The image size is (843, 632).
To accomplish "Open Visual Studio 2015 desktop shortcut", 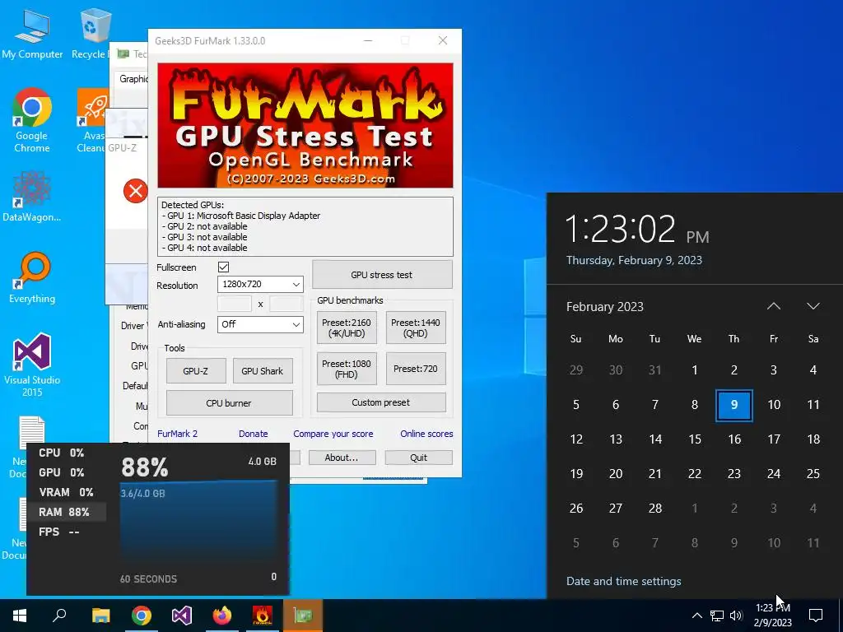I will click(32, 365).
